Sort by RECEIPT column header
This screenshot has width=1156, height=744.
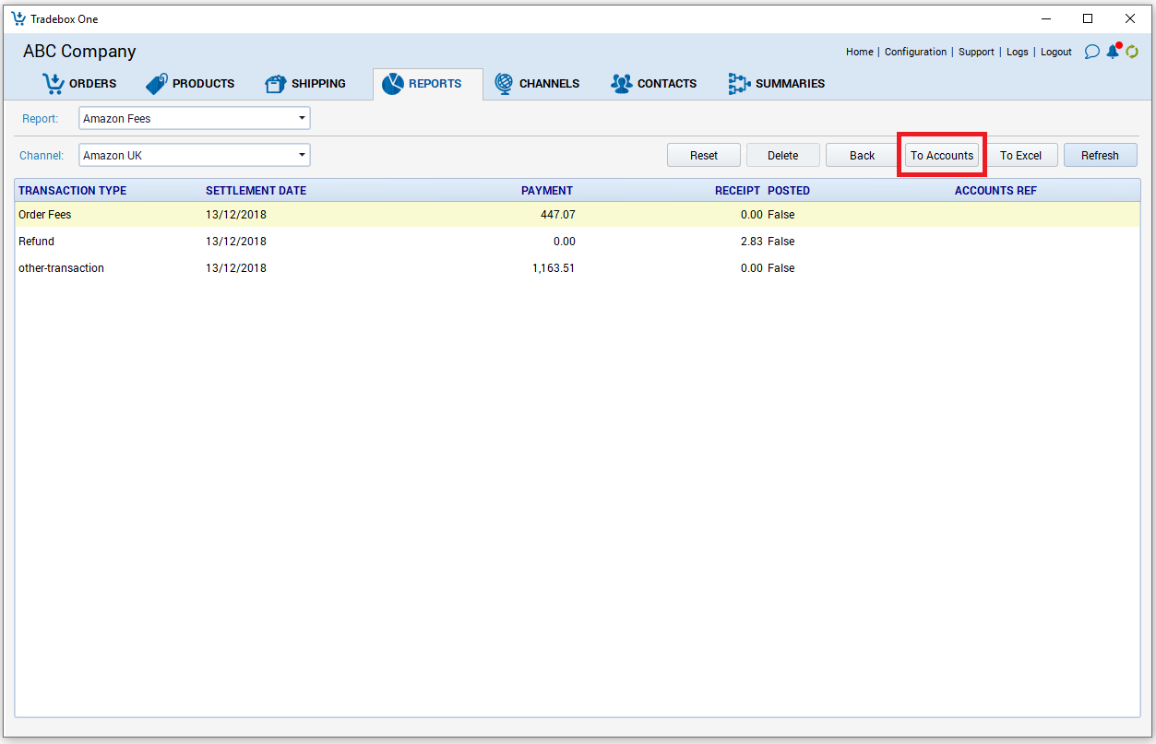(737, 191)
